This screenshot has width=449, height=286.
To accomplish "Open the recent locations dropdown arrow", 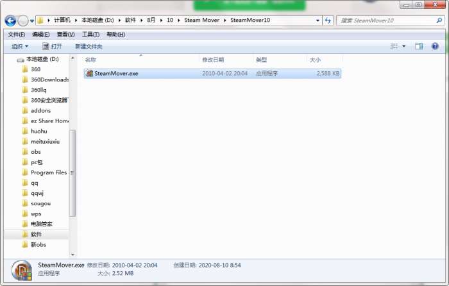I will point(32,21).
